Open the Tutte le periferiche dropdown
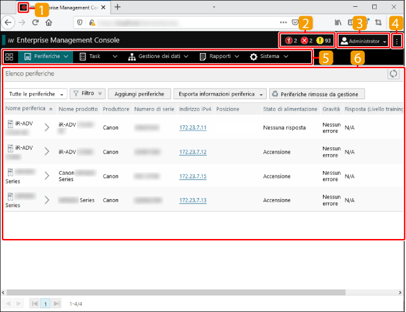This screenshot has height=312, width=406. pyautogui.click(x=36, y=94)
